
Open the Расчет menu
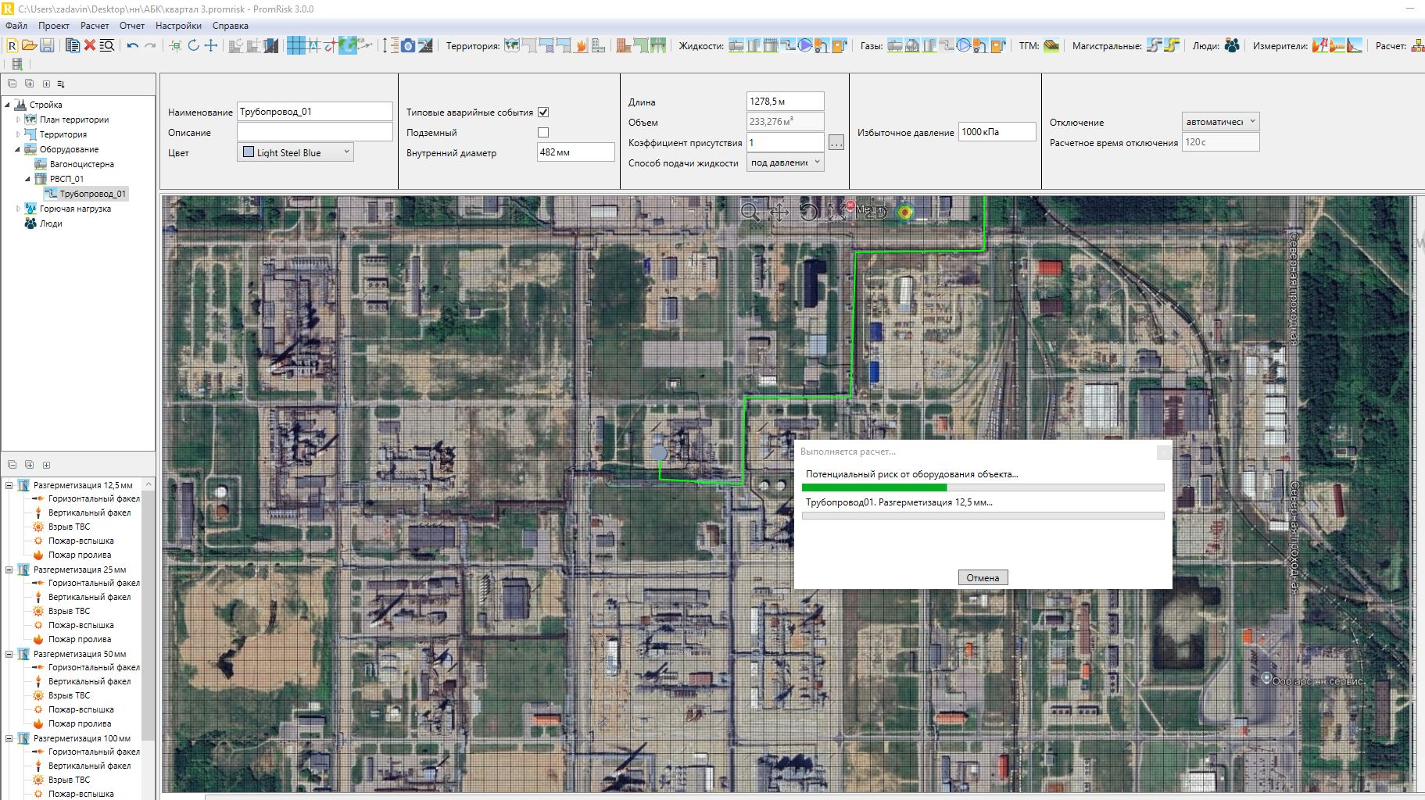click(95, 26)
